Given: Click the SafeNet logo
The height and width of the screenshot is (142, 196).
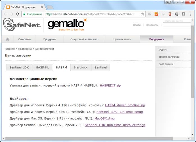Looking at the screenshot, I should click(x=22, y=25).
